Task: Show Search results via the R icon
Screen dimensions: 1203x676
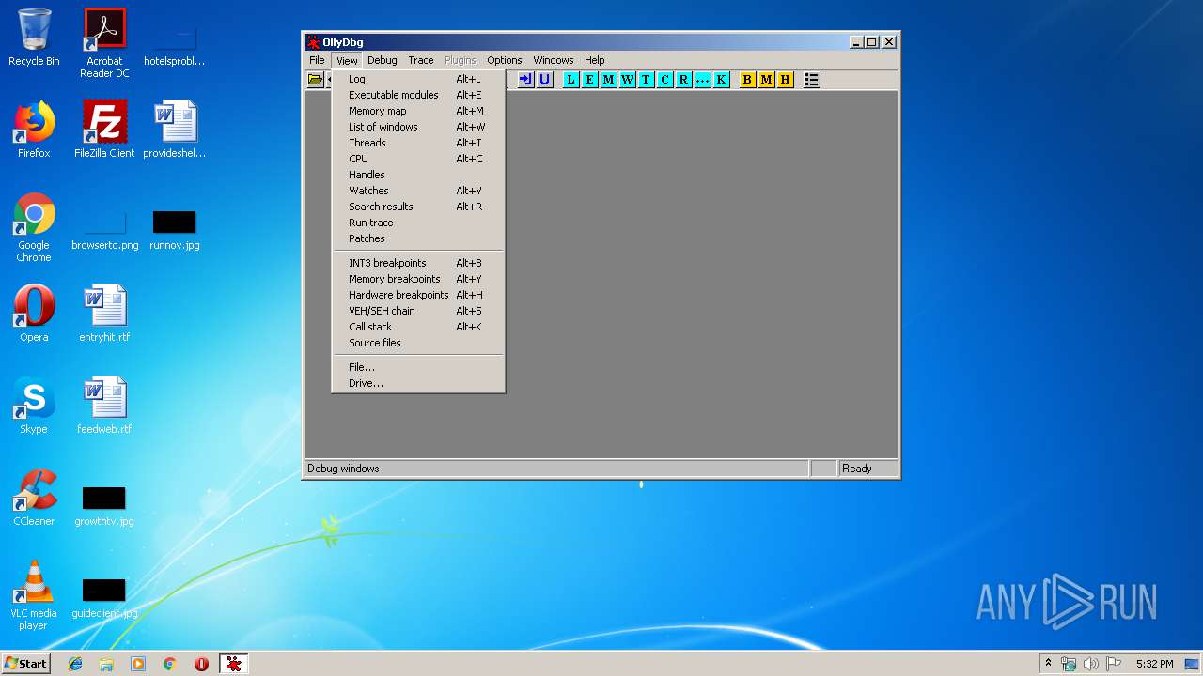Action: pyautogui.click(x=683, y=80)
